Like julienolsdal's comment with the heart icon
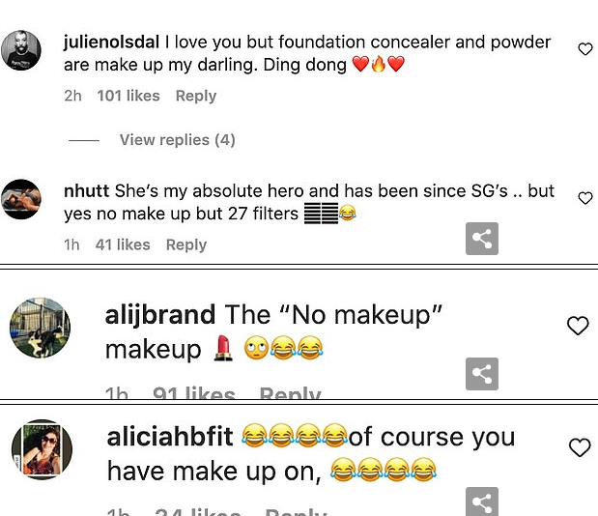This screenshot has width=598, height=516. (585, 49)
